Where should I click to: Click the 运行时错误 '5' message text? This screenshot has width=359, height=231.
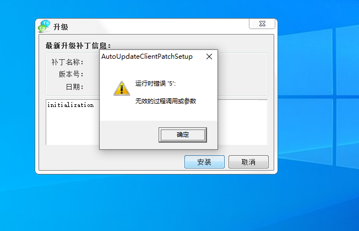[155, 83]
